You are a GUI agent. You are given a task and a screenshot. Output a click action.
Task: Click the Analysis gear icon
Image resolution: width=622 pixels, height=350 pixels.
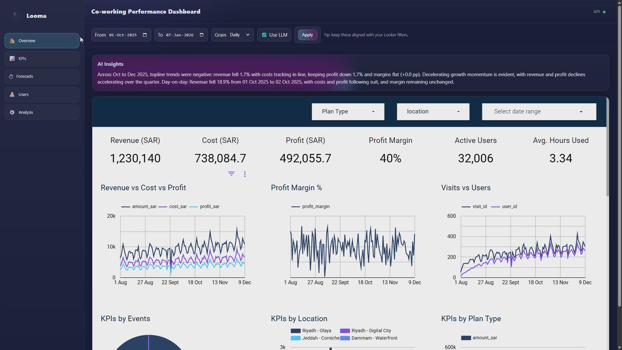[12, 112]
